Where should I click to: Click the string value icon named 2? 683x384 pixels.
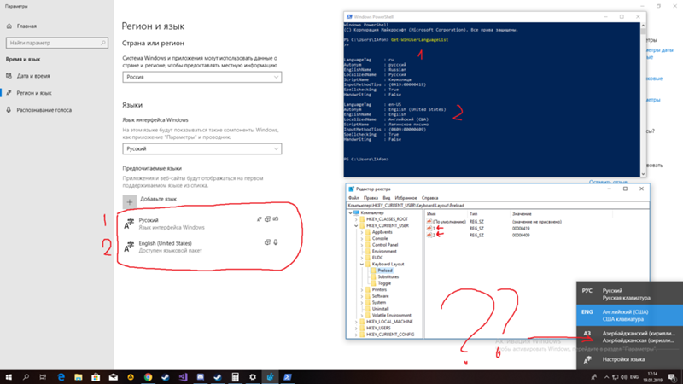[429, 236]
